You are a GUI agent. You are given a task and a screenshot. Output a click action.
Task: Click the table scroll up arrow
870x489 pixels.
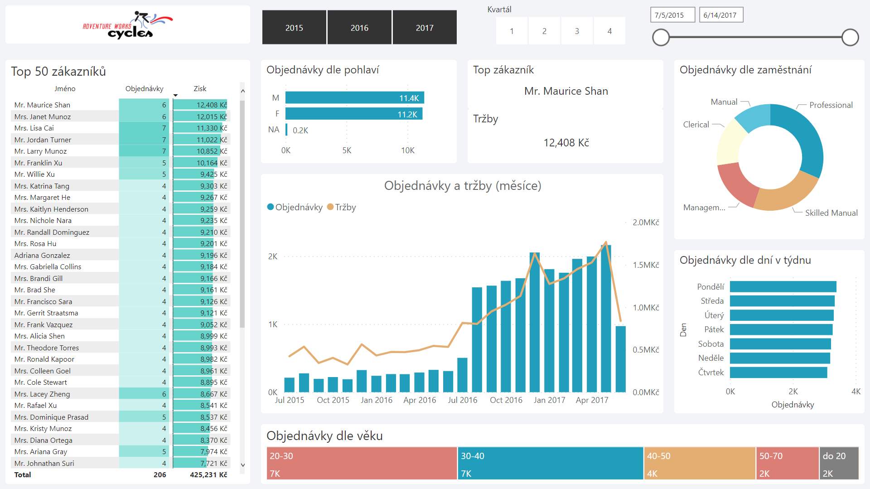[x=242, y=91]
